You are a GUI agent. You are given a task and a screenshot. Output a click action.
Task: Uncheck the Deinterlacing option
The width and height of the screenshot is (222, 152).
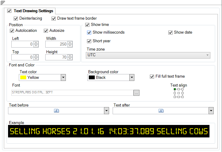[x=16, y=18]
